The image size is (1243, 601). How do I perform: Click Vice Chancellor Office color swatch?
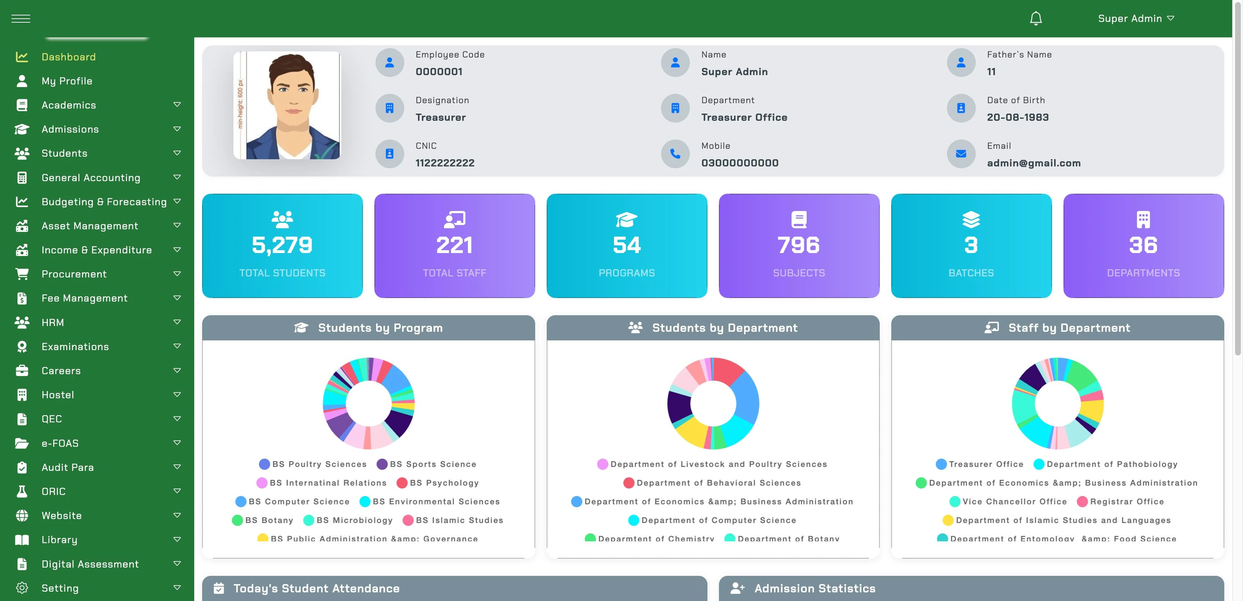click(955, 502)
